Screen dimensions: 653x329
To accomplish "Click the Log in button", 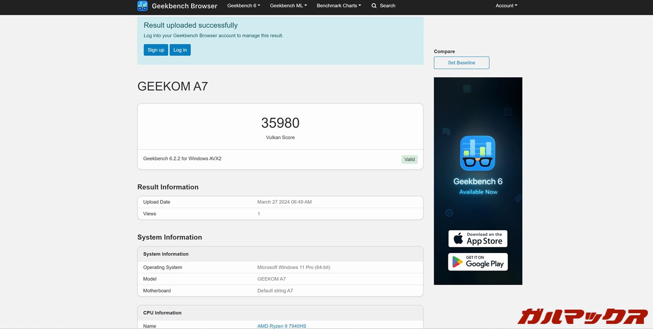I will 180,49.
